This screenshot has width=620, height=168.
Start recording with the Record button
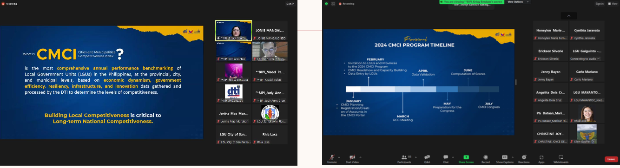pos(485,158)
